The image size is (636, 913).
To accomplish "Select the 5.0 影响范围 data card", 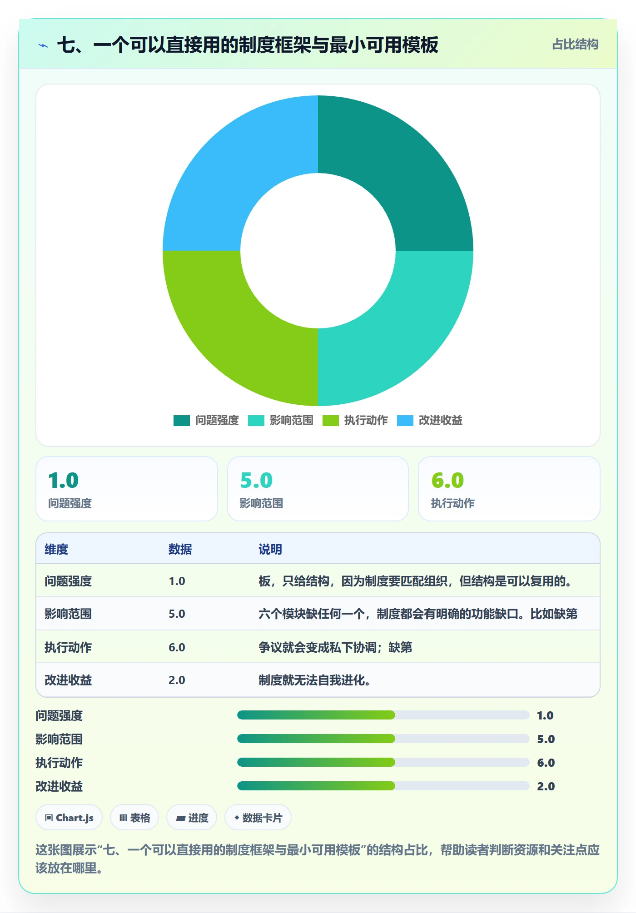I will click(318, 489).
